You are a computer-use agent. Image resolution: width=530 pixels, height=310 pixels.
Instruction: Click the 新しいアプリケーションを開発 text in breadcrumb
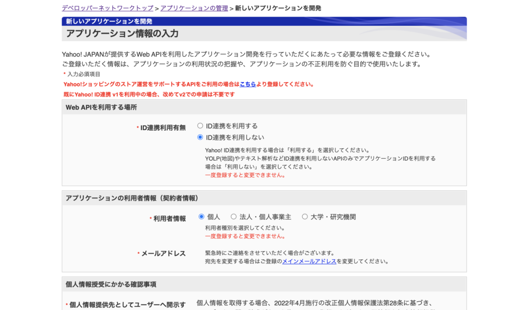tap(278, 8)
